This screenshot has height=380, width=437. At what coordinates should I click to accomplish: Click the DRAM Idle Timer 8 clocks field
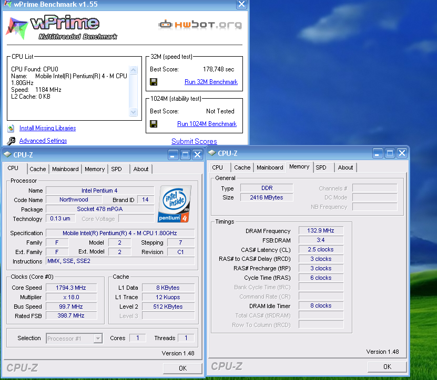(321, 305)
